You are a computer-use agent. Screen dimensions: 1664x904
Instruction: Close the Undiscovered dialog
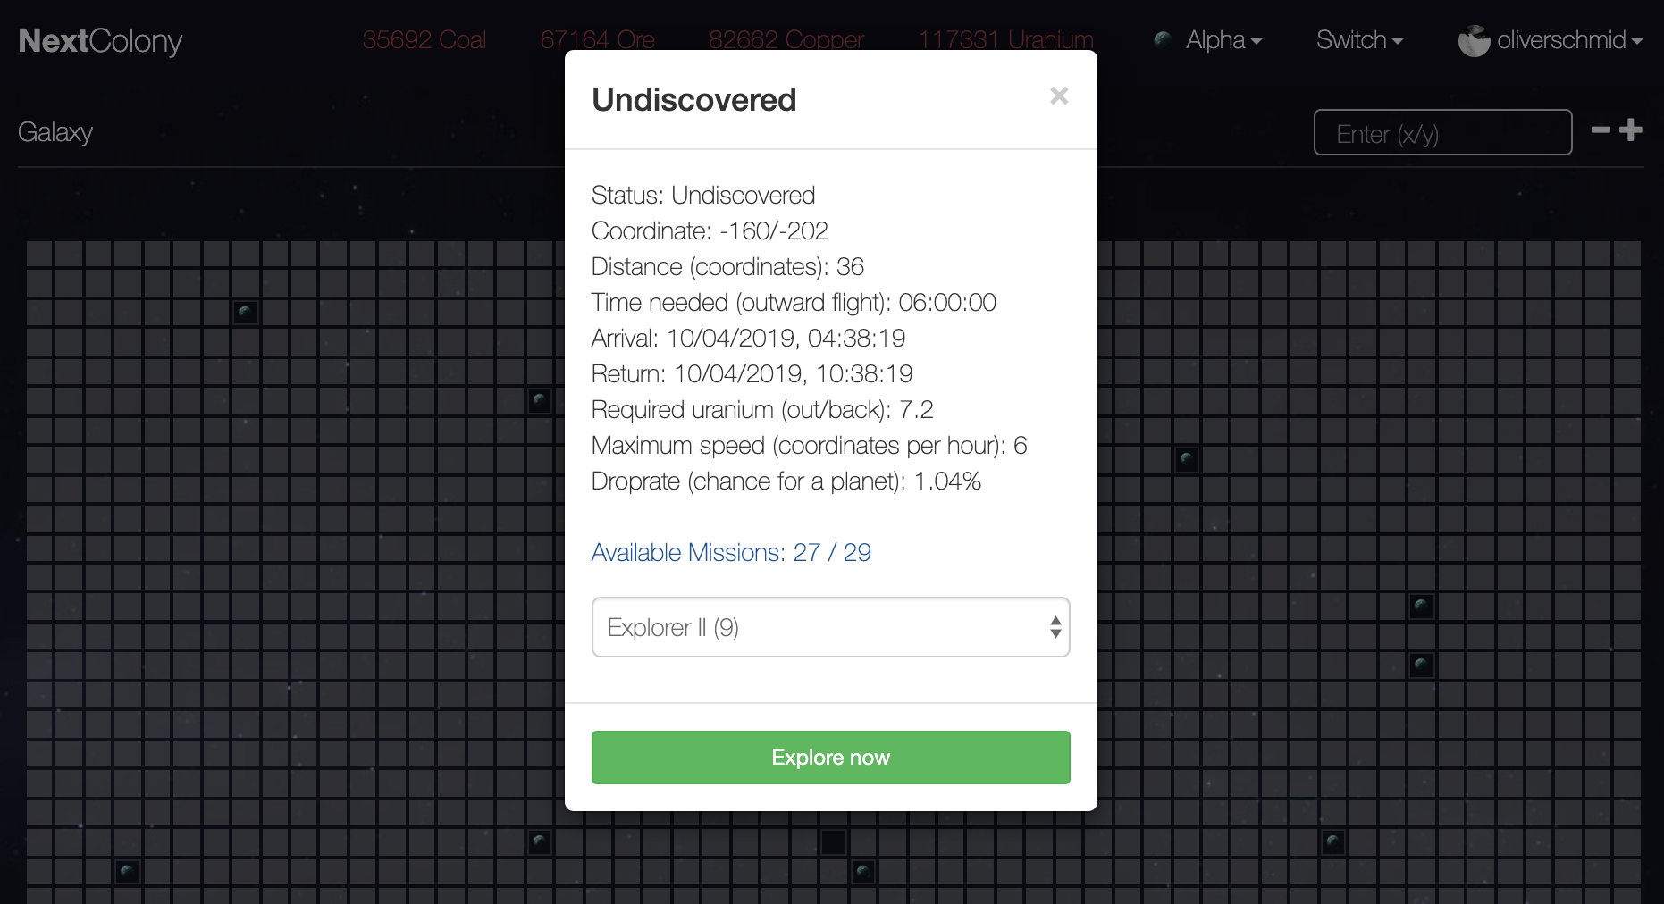click(x=1059, y=96)
